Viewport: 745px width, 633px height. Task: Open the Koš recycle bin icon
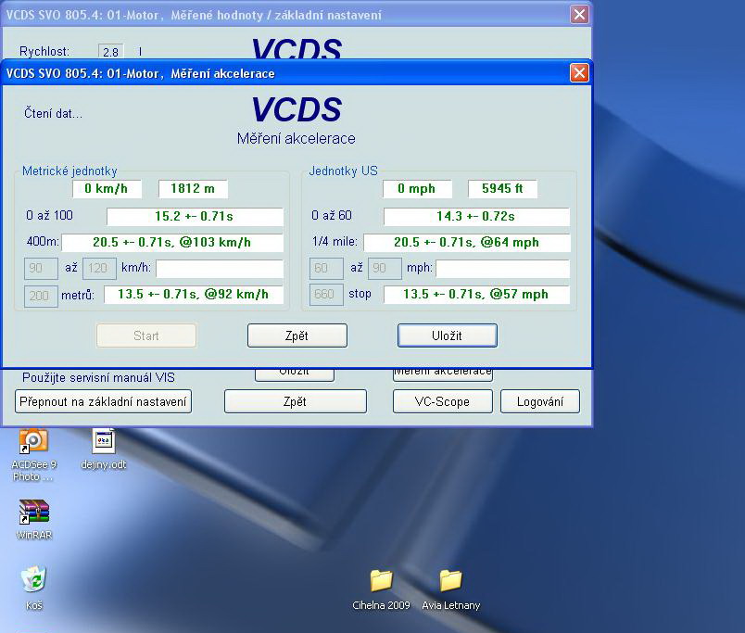tap(33, 581)
